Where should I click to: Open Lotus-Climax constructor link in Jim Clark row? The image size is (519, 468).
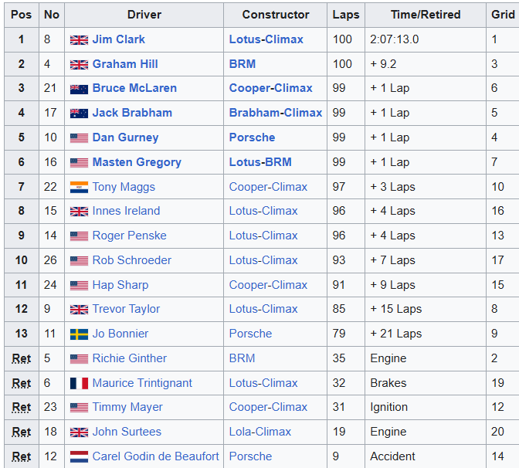(x=266, y=39)
